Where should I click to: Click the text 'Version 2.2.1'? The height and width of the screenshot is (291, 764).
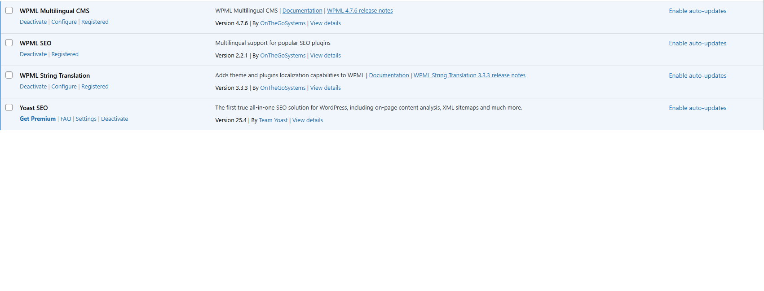[231, 56]
